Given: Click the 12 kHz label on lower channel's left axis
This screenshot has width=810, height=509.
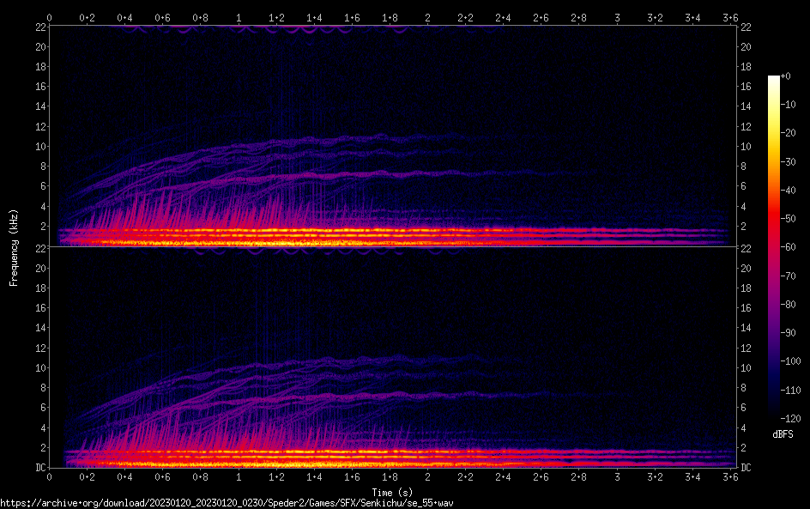Looking at the screenshot, I should pyautogui.click(x=39, y=348).
